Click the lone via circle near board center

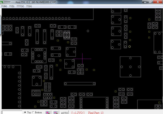point(88,31)
